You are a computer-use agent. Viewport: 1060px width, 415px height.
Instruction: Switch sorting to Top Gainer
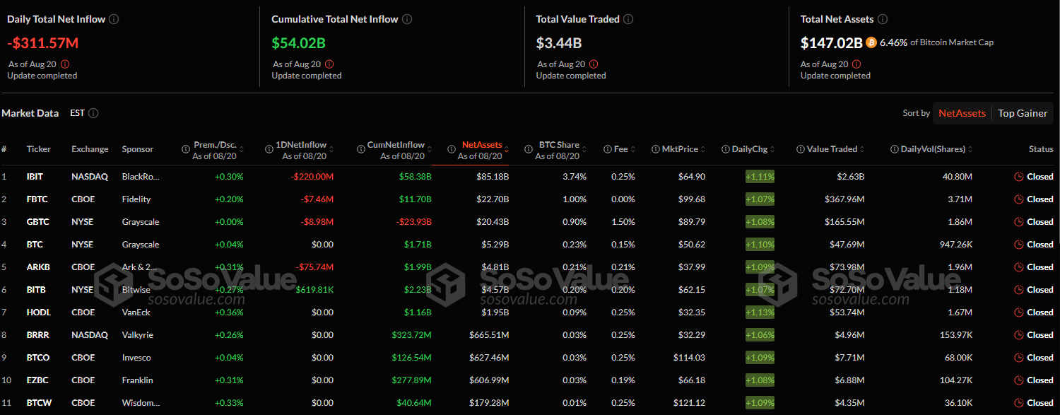click(x=1022, y=113)
